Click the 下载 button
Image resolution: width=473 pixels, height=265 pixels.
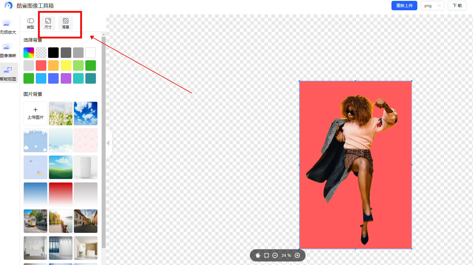457,6
